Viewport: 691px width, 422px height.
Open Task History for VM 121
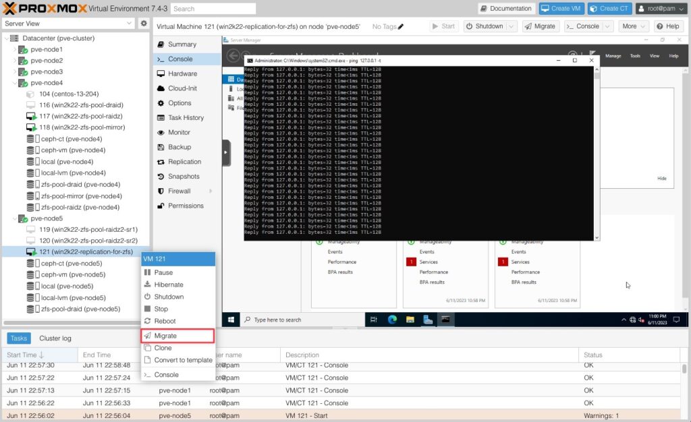186,117
